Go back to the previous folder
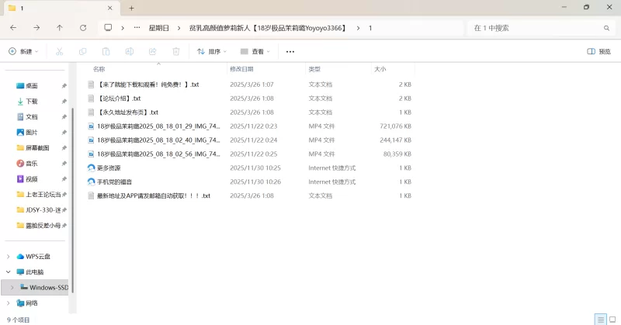This screenshot has height=325, width=621. point(13,28)
